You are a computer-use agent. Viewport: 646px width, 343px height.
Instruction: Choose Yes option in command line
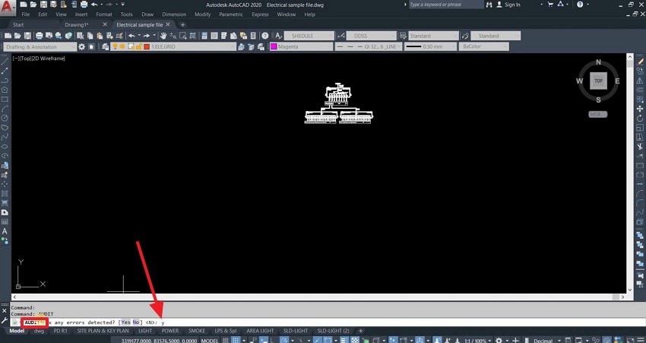pos(125,322)
